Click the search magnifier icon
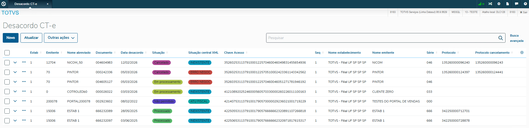The width and height of the screenshot is (529, 128). [501, 38]
